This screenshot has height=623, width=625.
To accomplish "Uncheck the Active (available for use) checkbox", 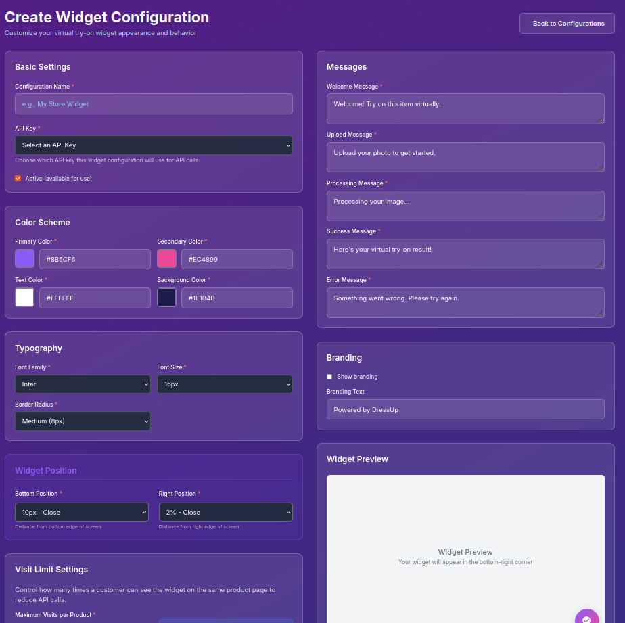I will tap(18, 178).
